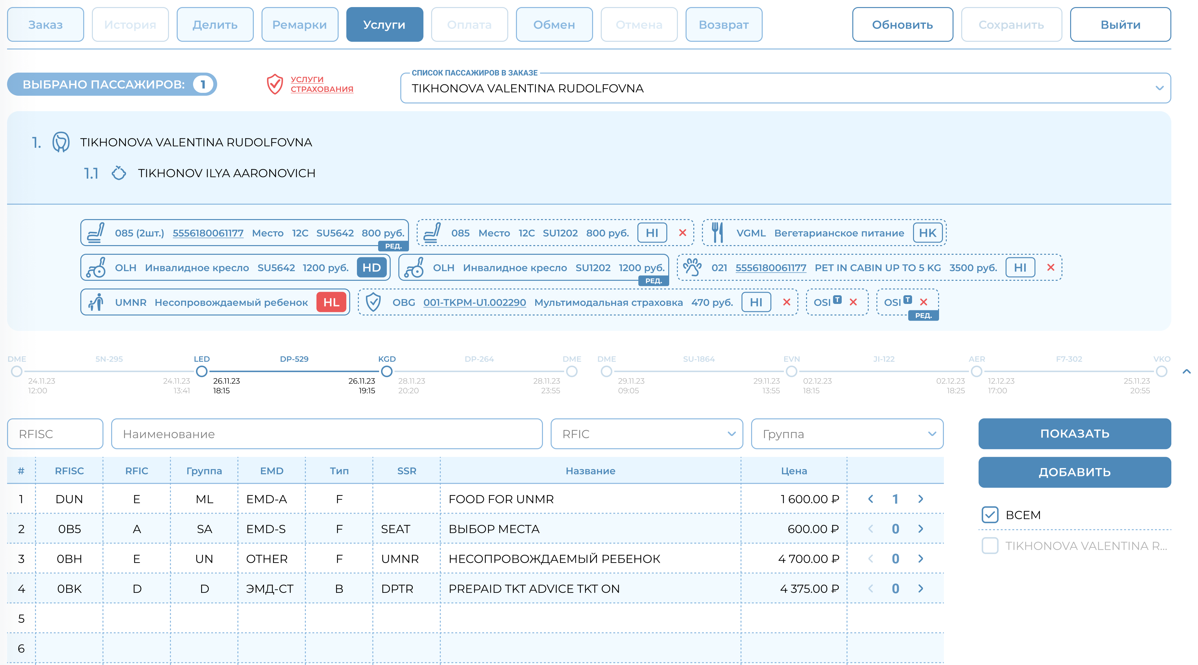This screenshot has height=665, width=1198.
Task: Open the Группа filter dropdown
Action: coord(932,434)
